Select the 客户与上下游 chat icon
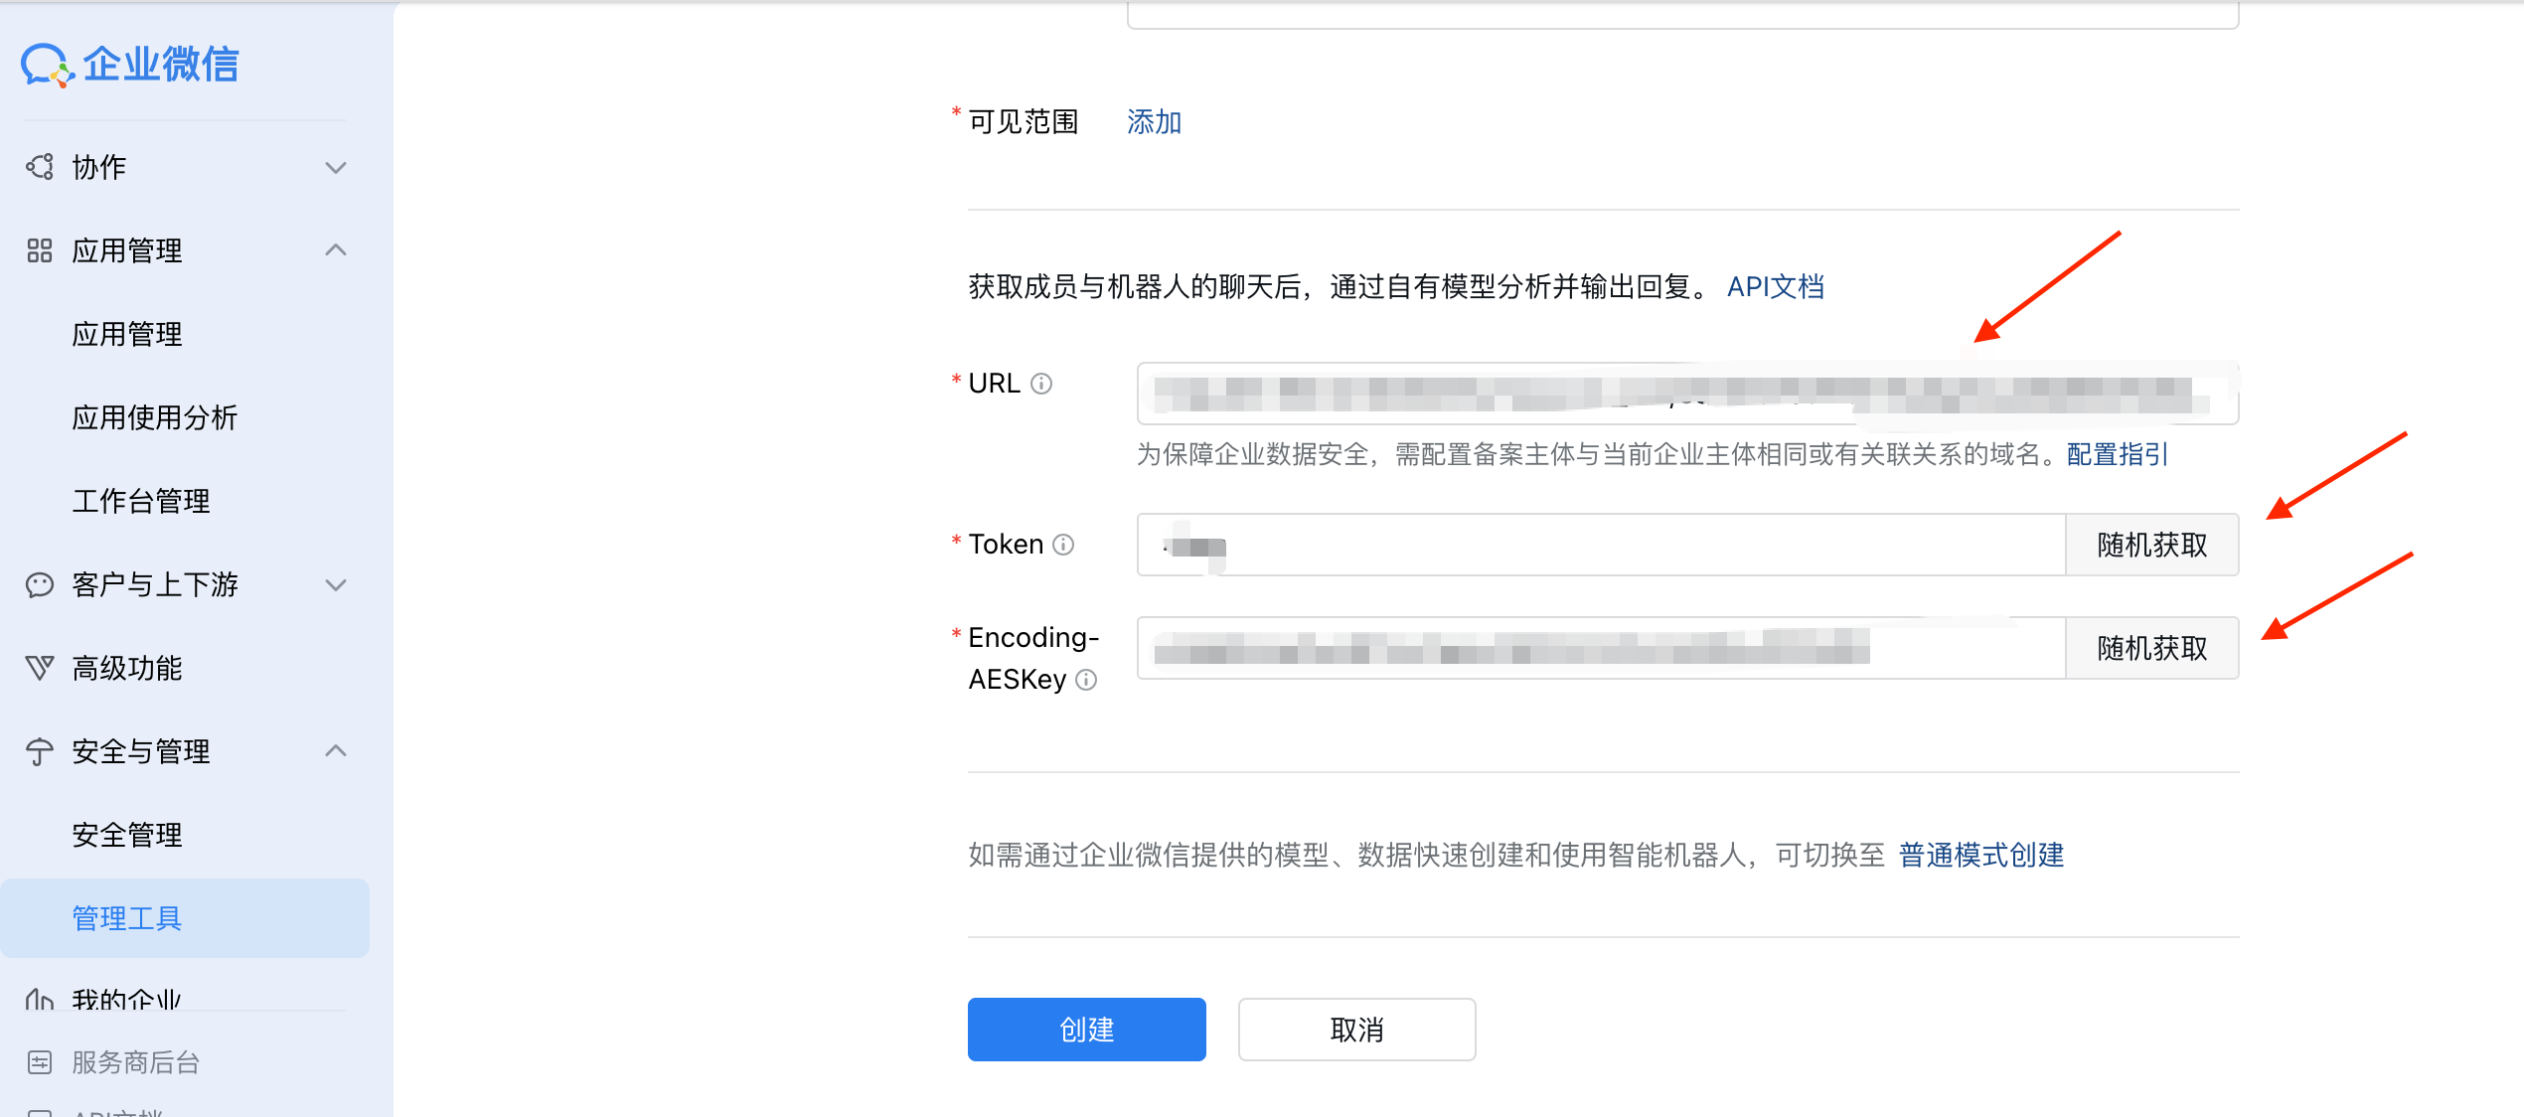Image resolution: width=2524 pixels, height=1117 pixels. (39, 585)
